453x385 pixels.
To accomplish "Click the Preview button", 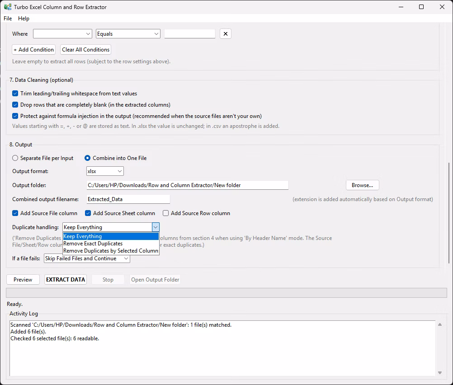I will coord(23,280).
